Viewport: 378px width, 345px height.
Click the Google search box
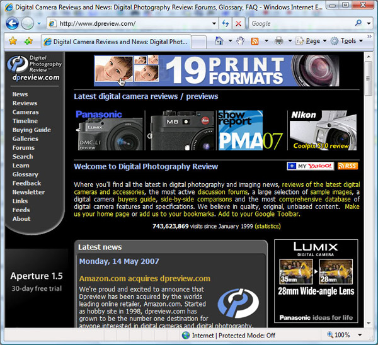point(301,24)
